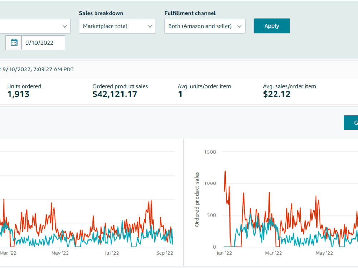Select the Units ordered value 1,913
This screenshot has width=358, height=268.
pyautogui.click(x=18, y=94)
